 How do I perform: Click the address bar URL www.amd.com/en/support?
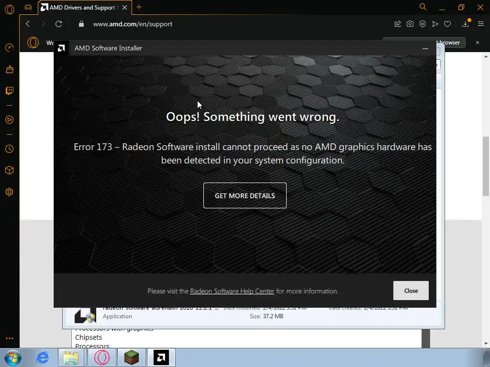pyautogui.click(x=133, y=24)
